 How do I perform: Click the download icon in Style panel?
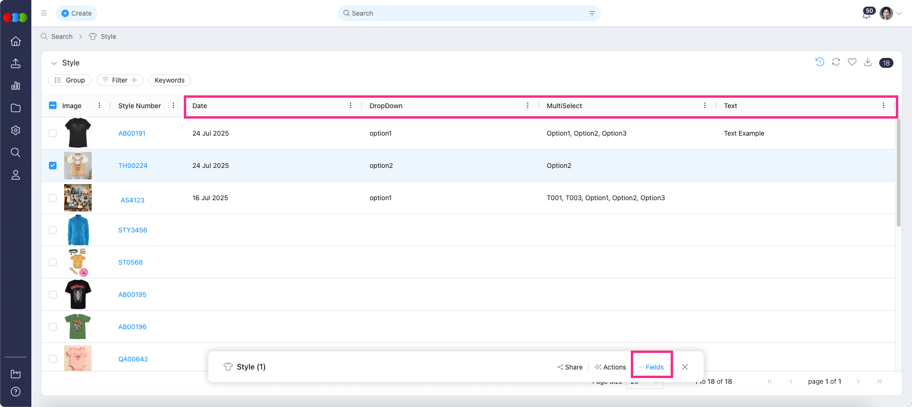tap(868, 62)
